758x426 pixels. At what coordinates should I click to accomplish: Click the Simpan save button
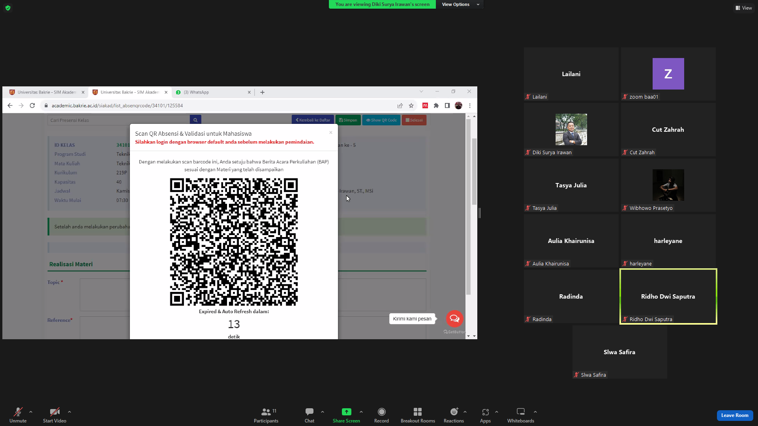click(348, 120)
